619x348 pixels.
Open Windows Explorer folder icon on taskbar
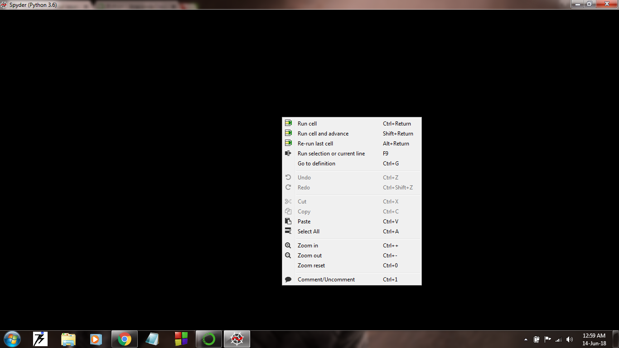68,339
